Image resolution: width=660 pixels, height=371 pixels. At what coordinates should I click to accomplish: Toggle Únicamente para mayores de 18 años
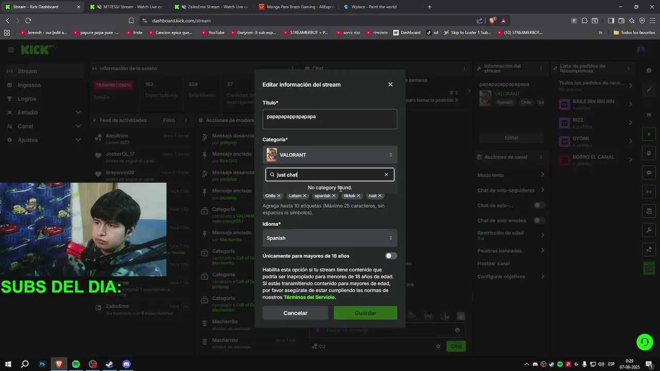point(391,256)
